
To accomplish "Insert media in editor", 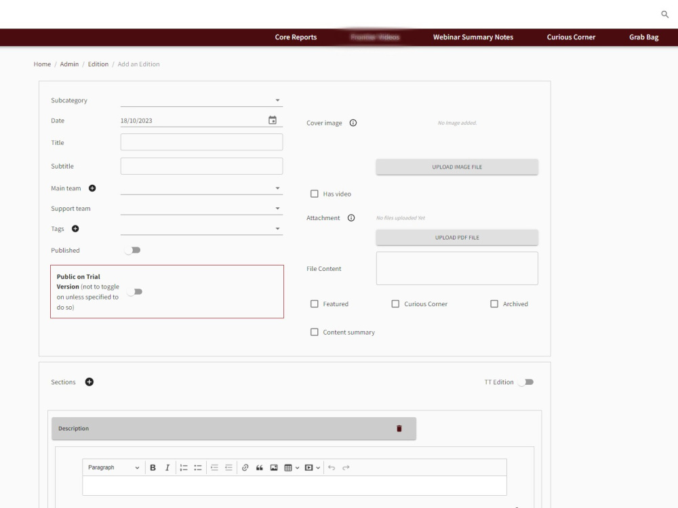I will [308, 467].
